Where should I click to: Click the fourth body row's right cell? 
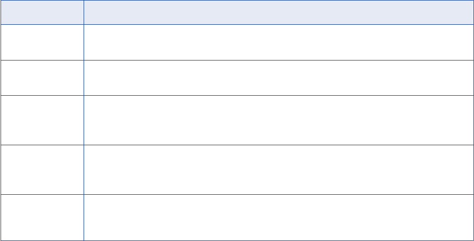pos(278,169)
